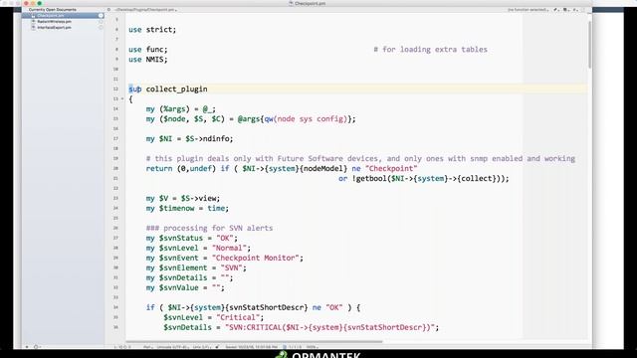
Task: Close the Checkpoint.pm document via its sidebar button
Action: (101, 16)
